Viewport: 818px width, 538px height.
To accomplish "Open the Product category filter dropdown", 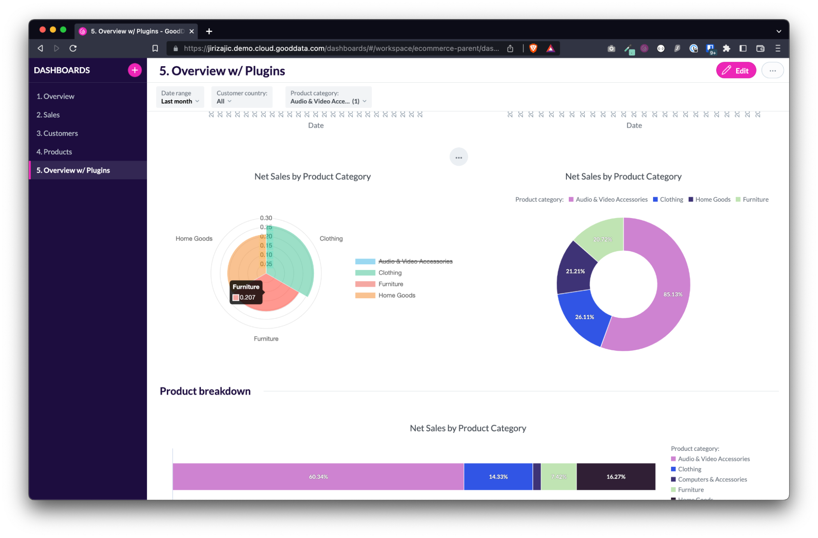I will (328, 97).
